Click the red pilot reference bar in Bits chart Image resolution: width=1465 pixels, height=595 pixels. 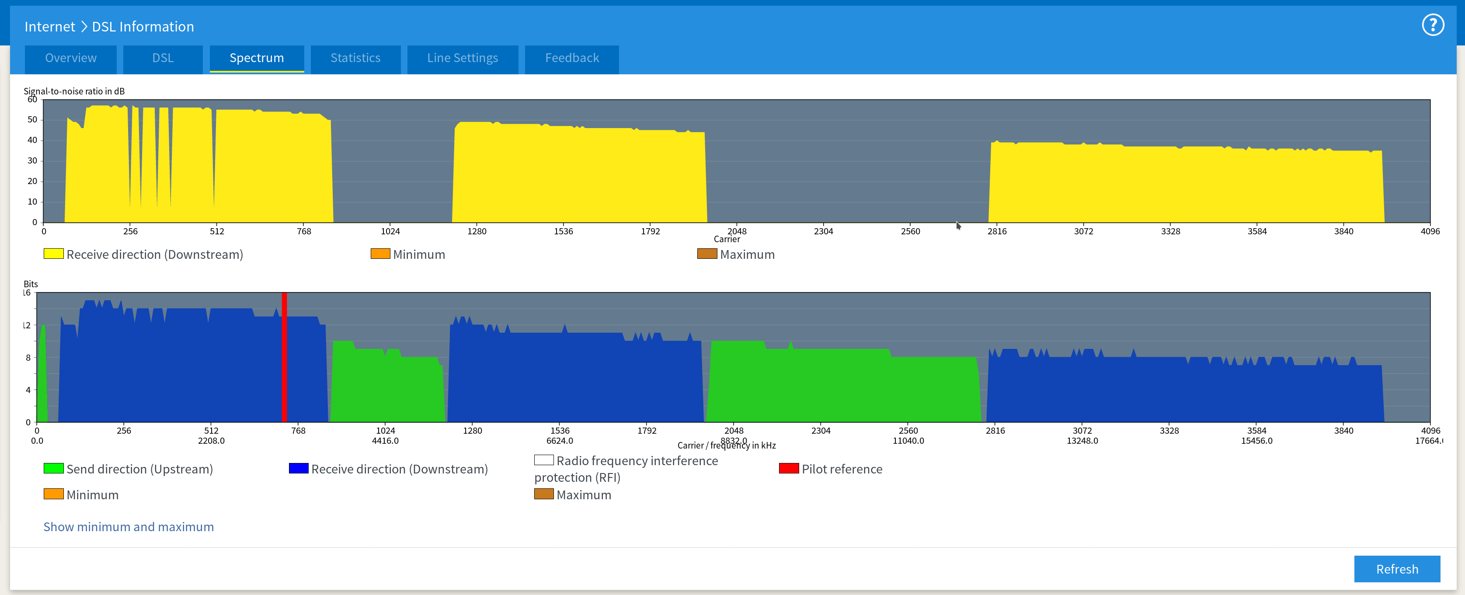click(x=284, y=357)
